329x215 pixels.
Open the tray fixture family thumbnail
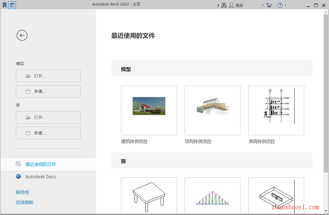[x=276, y=196]
